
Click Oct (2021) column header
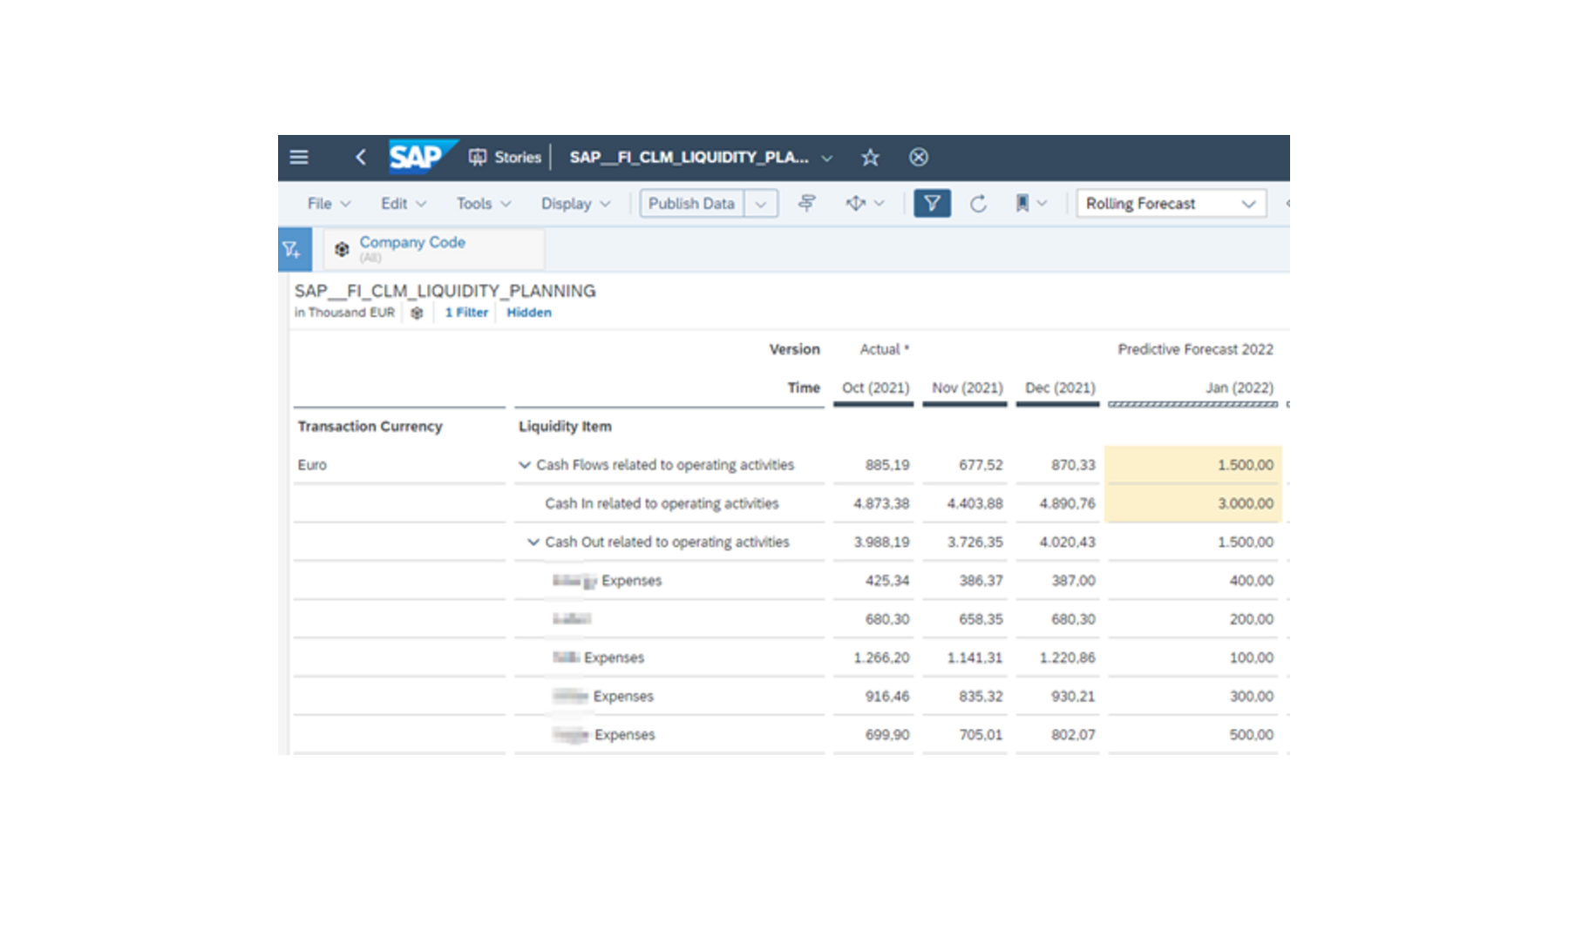[875, 388]
